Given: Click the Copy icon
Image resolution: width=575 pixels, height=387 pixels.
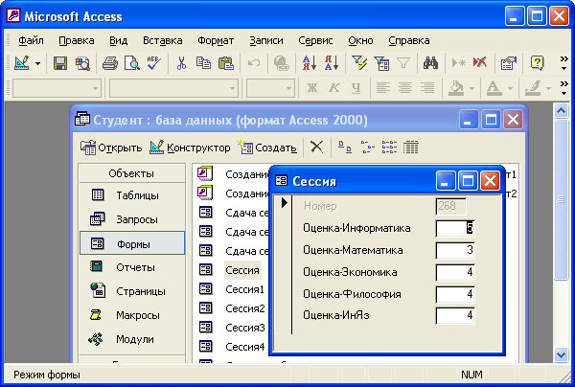Looking at the screenshot, I should [x=203, y=63].
